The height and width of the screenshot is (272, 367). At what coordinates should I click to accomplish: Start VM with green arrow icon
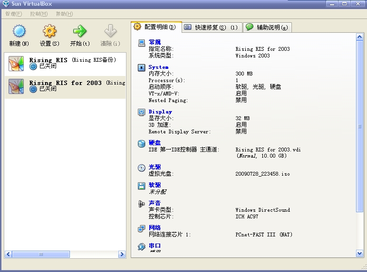pyautogui.click(x=80, y=31)
